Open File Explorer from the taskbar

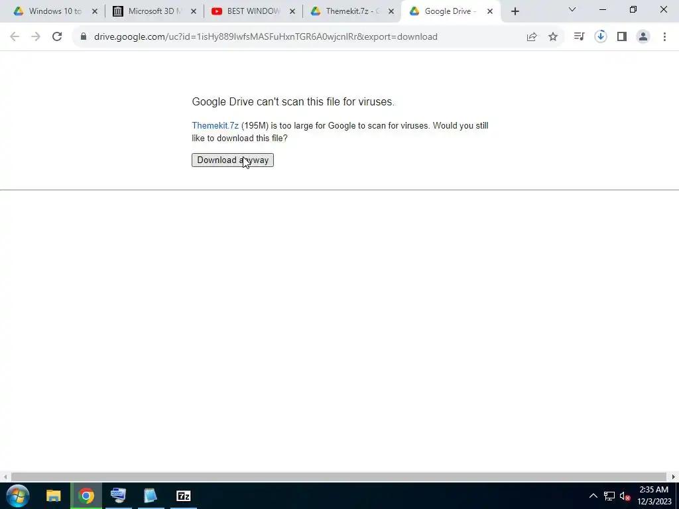(53, 496)
